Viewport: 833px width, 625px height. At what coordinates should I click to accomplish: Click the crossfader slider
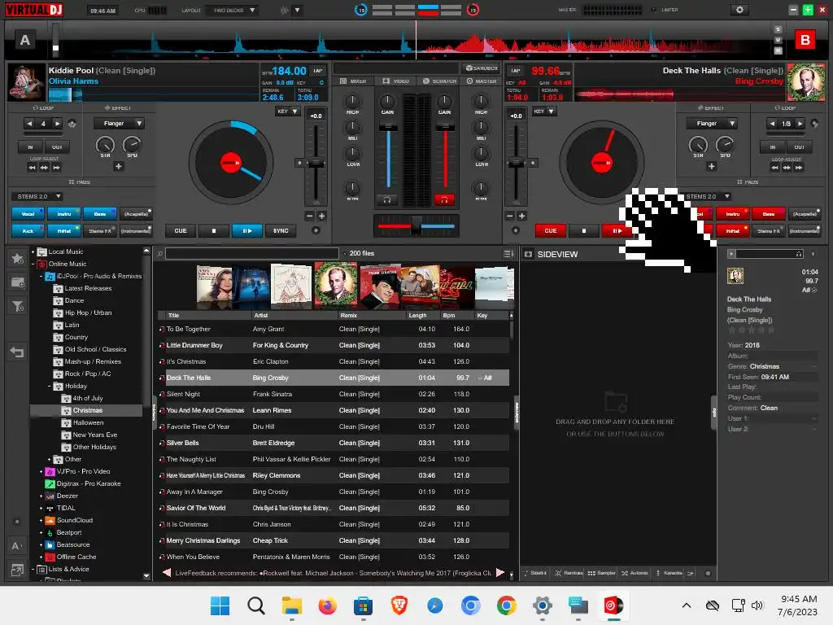pyautogui.click(x=416, y=226)
